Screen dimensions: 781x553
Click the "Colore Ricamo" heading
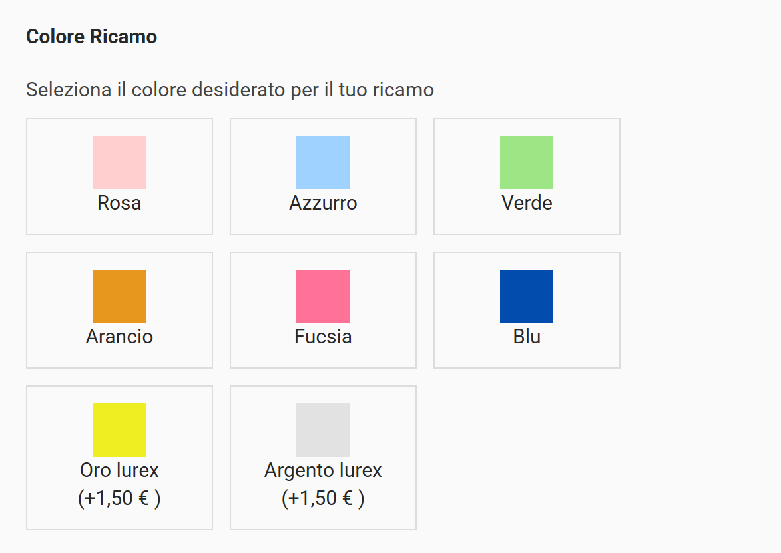91,37
